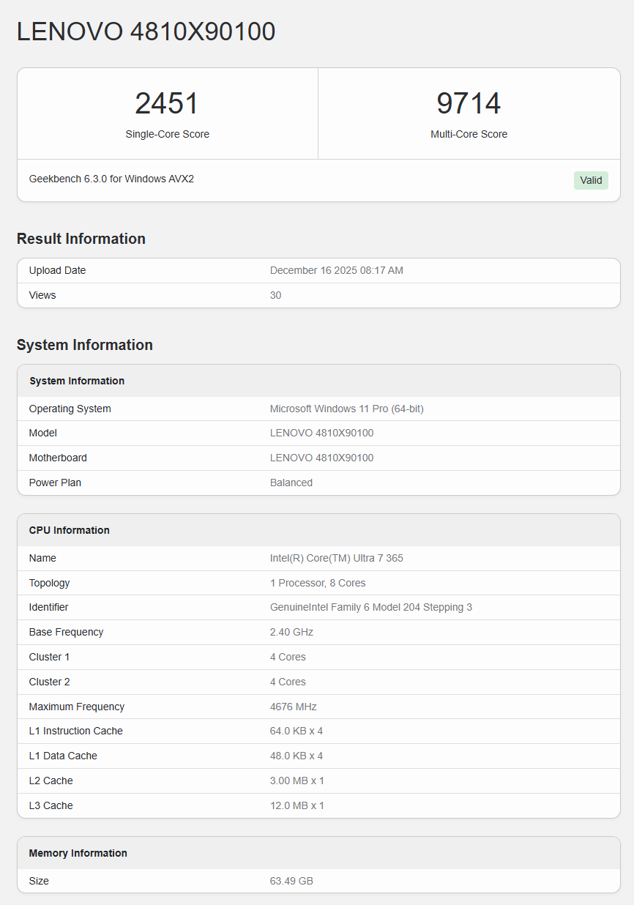Select the Balanced power plan value
634x905 pixels.
(291, 483)
